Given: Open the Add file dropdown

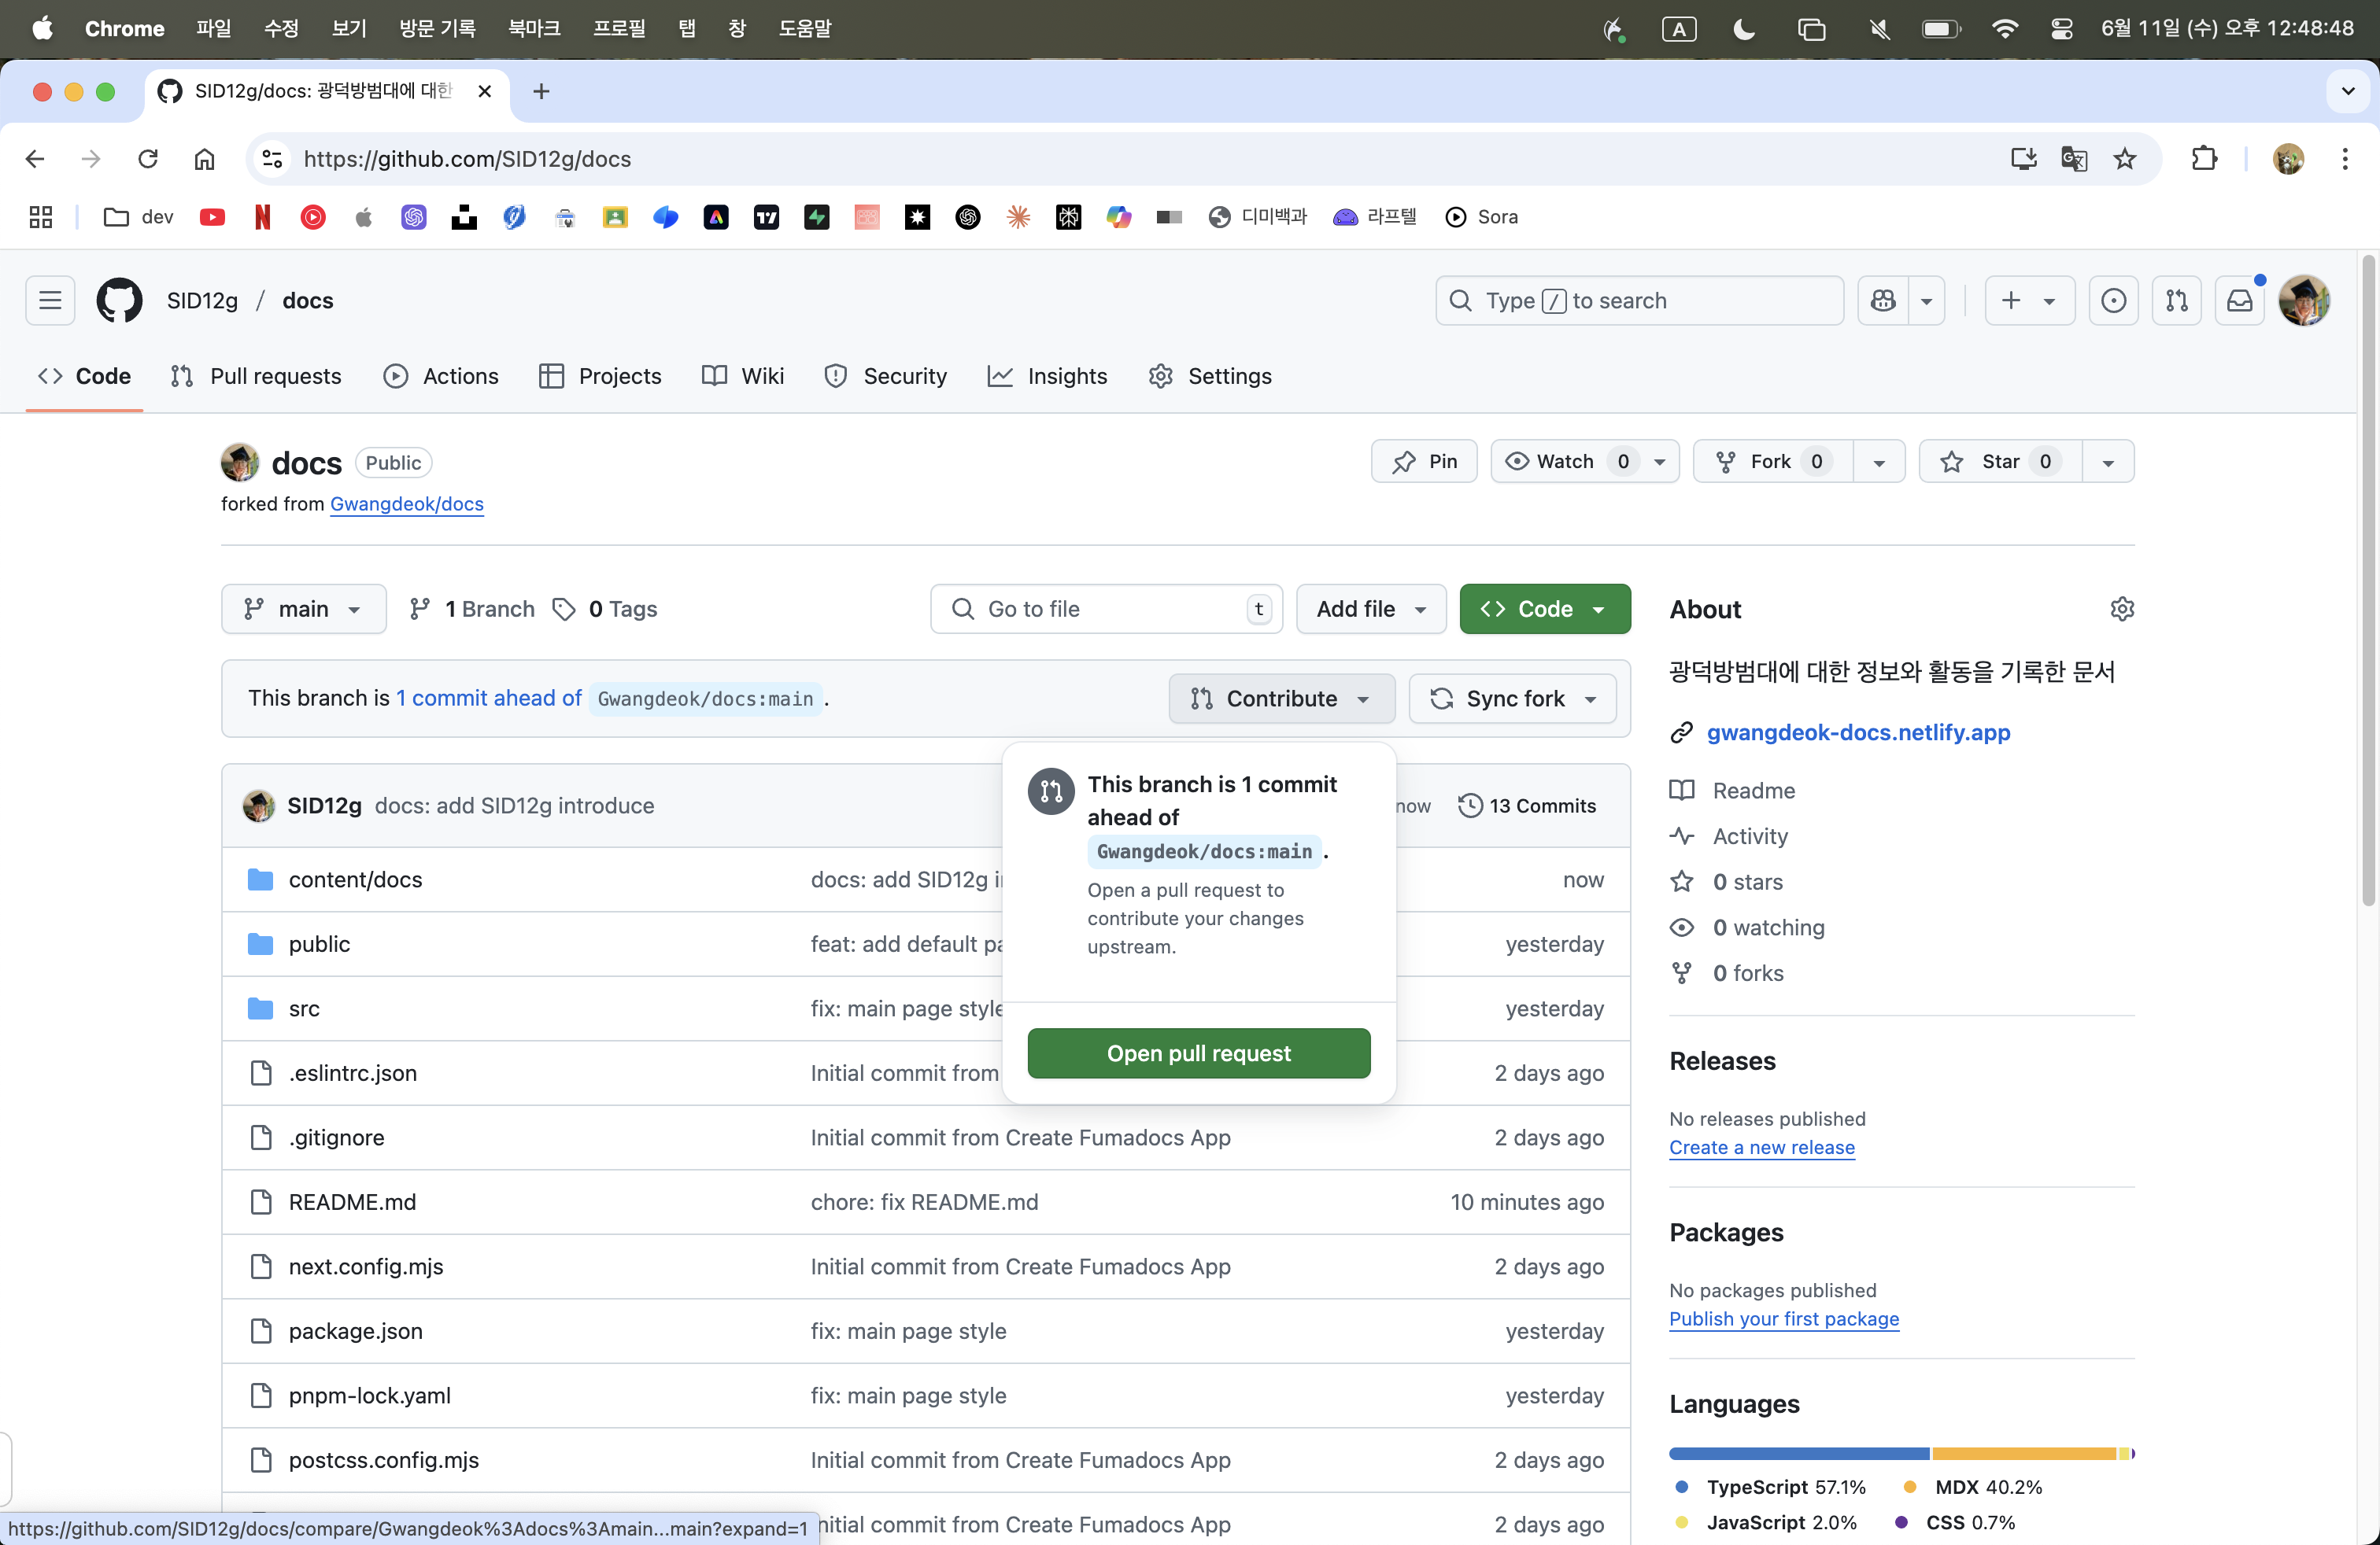Looking at the screenshot, I should point(1371,609).
